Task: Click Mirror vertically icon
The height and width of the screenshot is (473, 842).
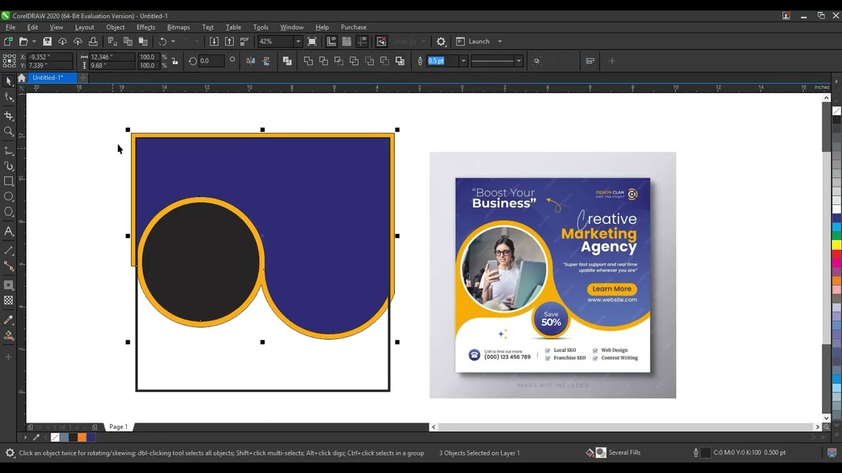Action: pos(266,61)
